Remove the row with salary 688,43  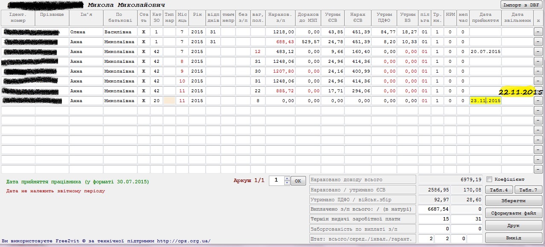[x=538, y=42]
